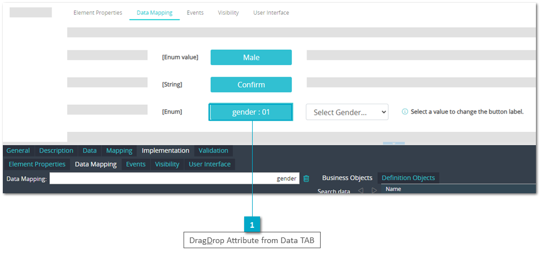The image size is (541, 255).
Task: Click the gender : 01 button
Action: coord(251,112)
